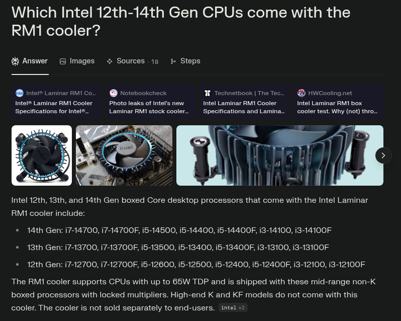Screen dimensions: 401x321
Task: Switch to the Images tab
Action: pos(77,61)
